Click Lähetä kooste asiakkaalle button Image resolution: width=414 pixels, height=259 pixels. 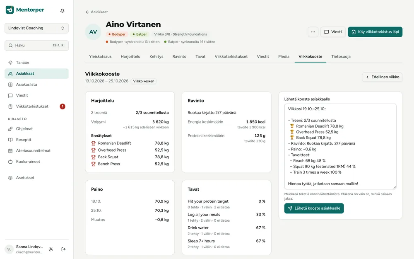pyautogui.click(x=314, y=208)
